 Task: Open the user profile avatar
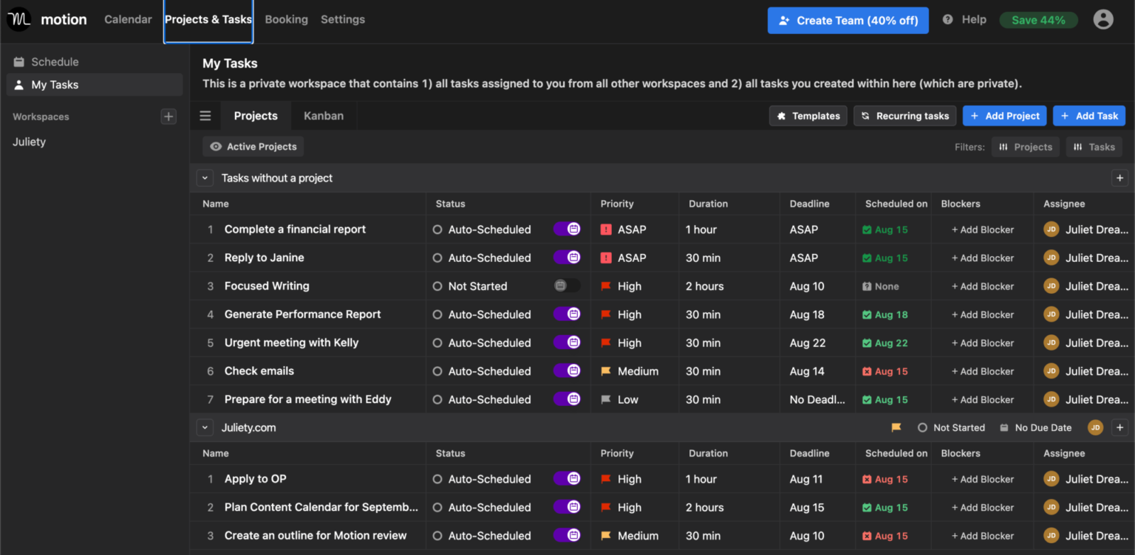tap(1103, 20)
